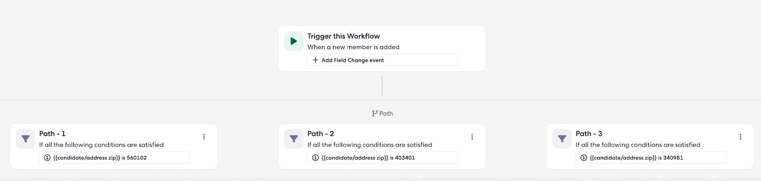The height and width of the screenshot is (181, 761).
Task: Click the Path - 3 filter icon
Action: pos(562,139)
